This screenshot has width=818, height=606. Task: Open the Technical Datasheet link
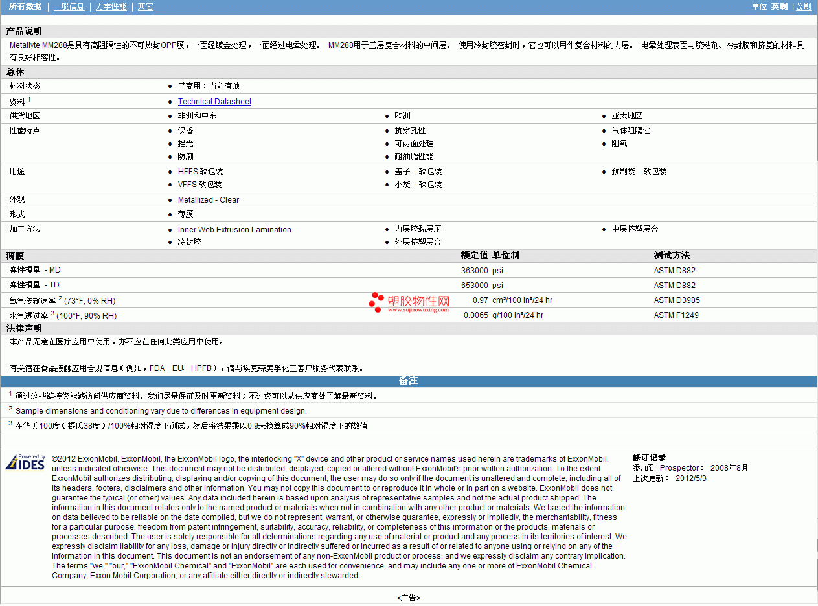(214, 102)
